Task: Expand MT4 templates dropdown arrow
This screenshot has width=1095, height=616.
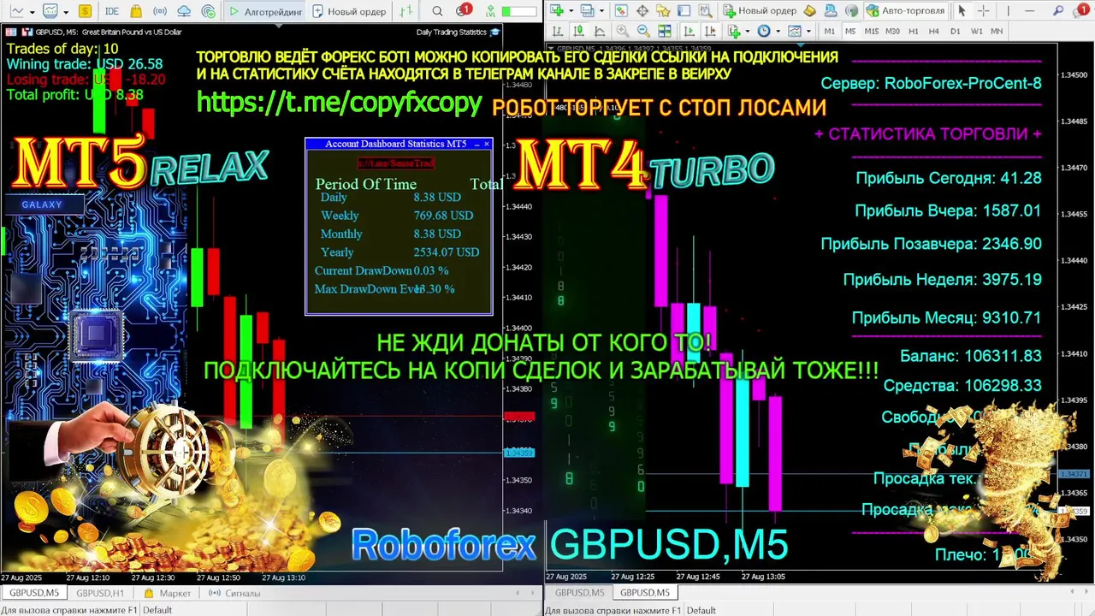Action: pyautogui.click(x=808, y=31)
